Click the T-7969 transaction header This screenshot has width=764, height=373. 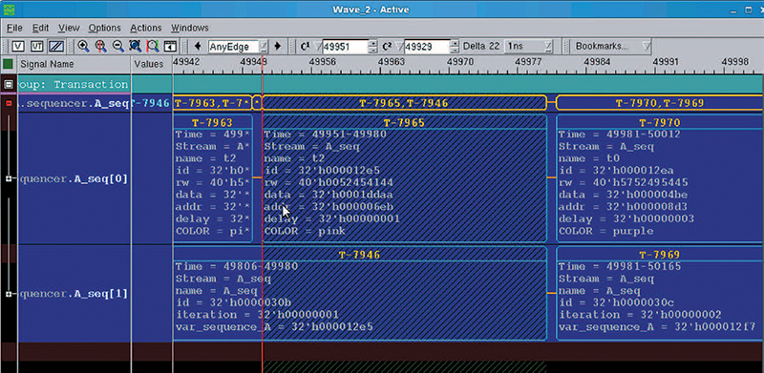click(x=660, y=254)
